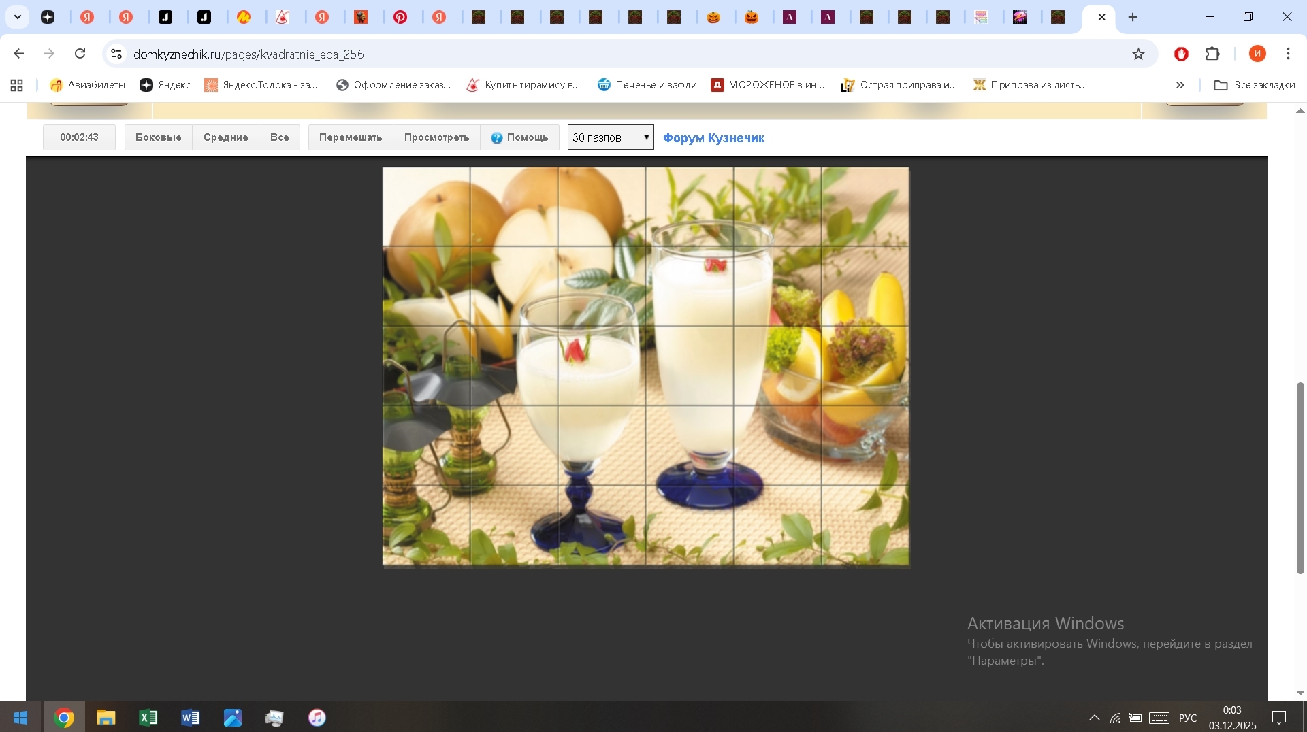Click the scrollbar up arrow

1300,111
